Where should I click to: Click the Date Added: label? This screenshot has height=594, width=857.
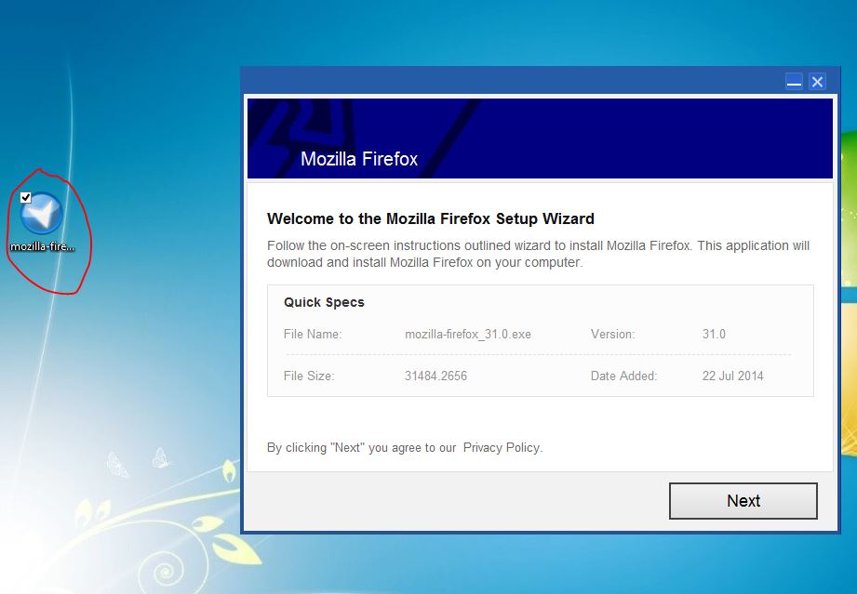pyautogui.click(x=623, y=376)
